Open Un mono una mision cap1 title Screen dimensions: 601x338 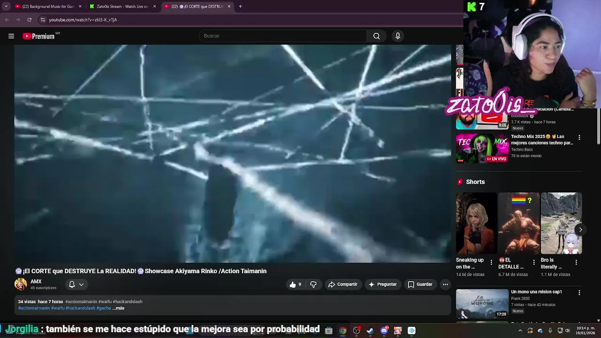536,292
